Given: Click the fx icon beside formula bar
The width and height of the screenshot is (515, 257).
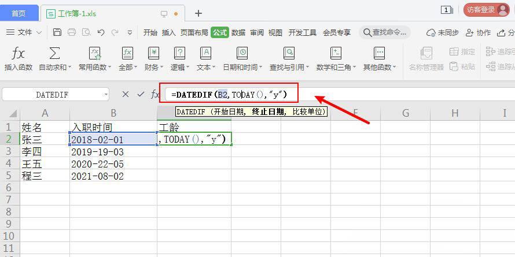Looking at the screenshot, I should point(154,95).
